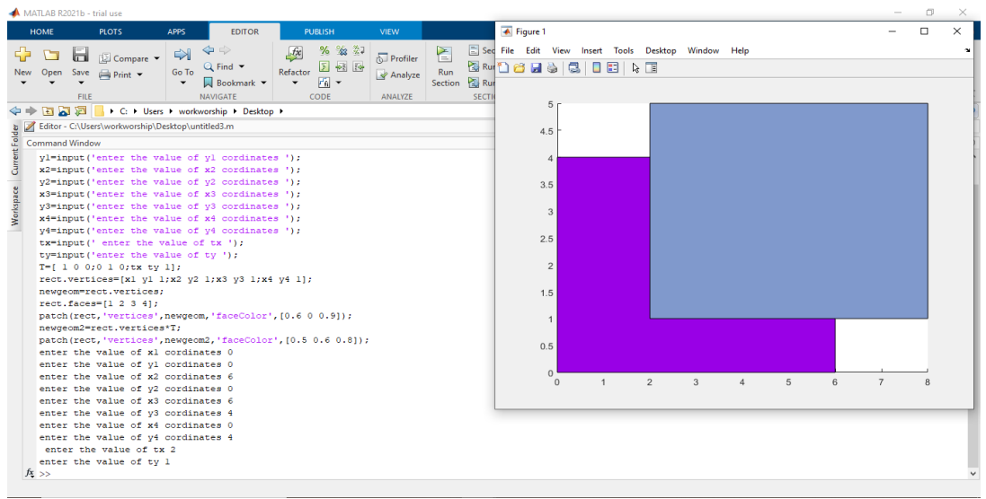Expand the Find dropdown arrow

(242, 66)
